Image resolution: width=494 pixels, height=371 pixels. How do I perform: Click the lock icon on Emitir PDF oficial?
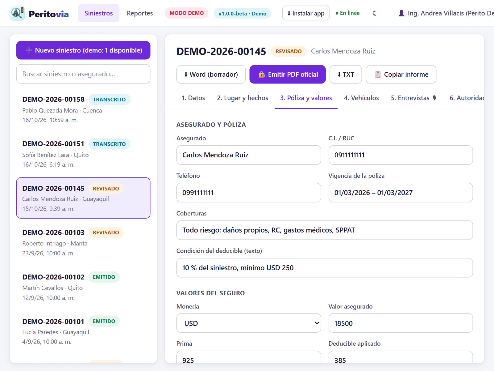click(x=262, y=75)
